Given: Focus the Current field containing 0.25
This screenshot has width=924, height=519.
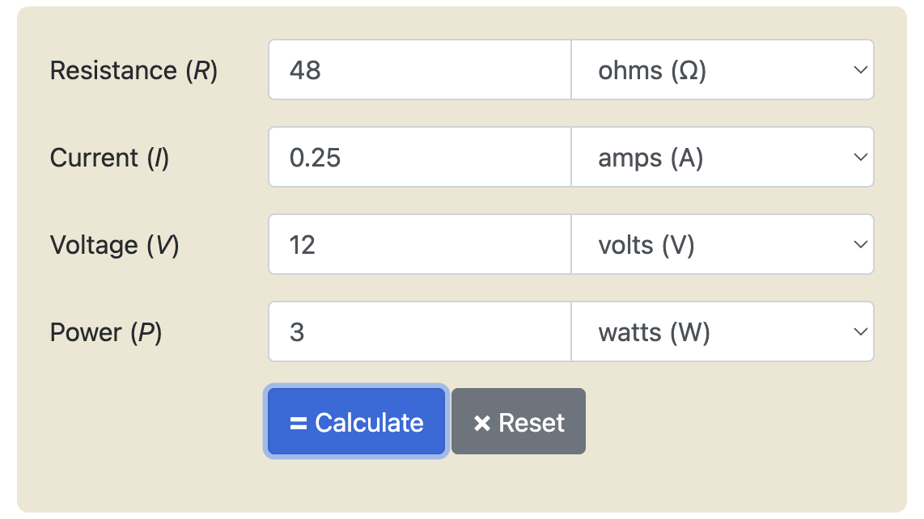Looking at the screenshot, I should 420,158.
